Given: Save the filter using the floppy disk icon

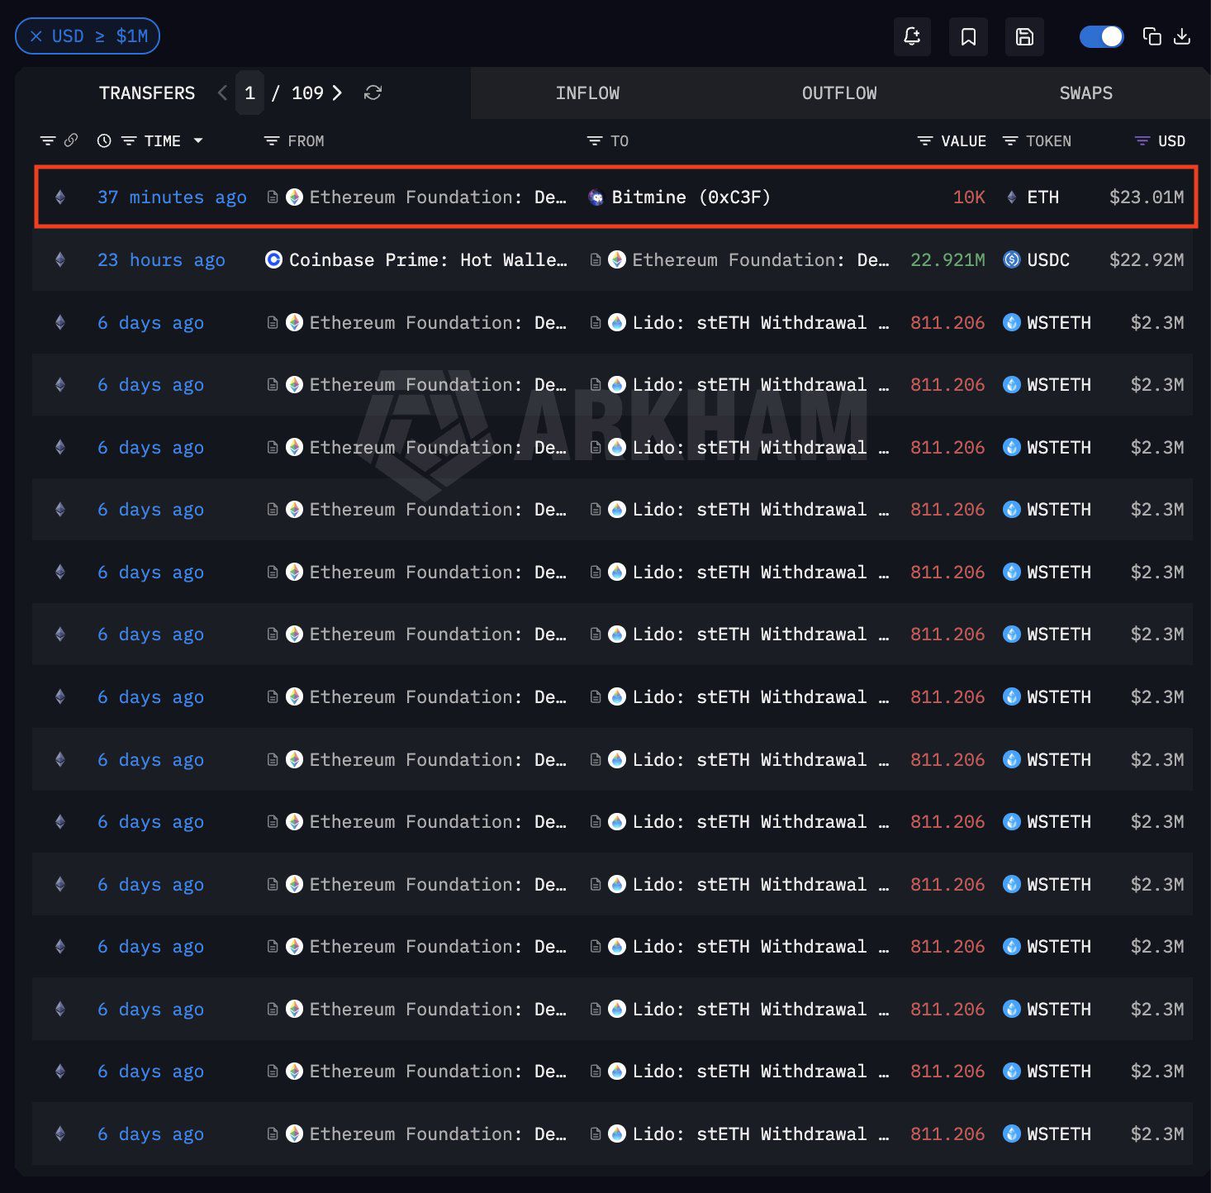Looking at the screenshot, I should (1024, 36).
